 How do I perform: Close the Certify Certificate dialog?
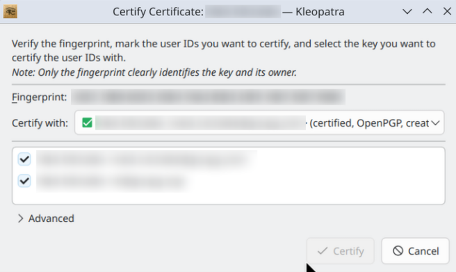pyautogui.click(x=447, y=12)
